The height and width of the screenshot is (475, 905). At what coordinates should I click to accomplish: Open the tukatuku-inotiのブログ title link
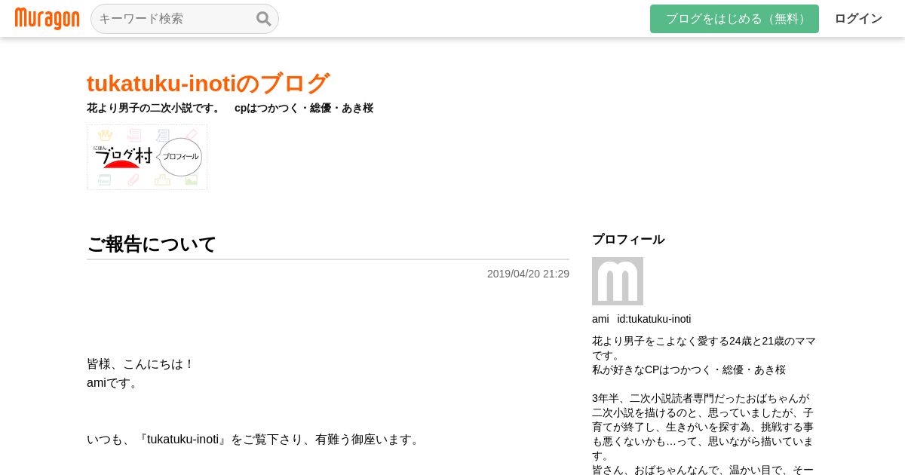(208, 83)
